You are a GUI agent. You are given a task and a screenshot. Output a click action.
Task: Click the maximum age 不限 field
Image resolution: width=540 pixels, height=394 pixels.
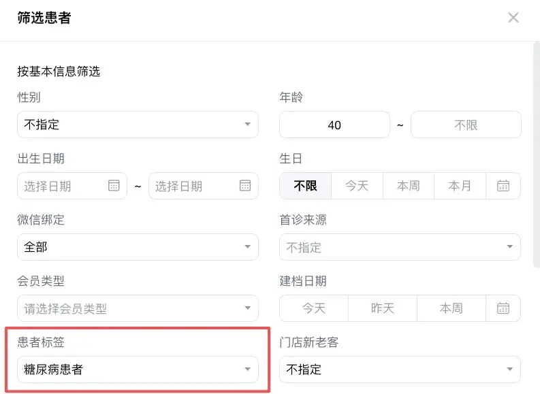click(466, 125)
